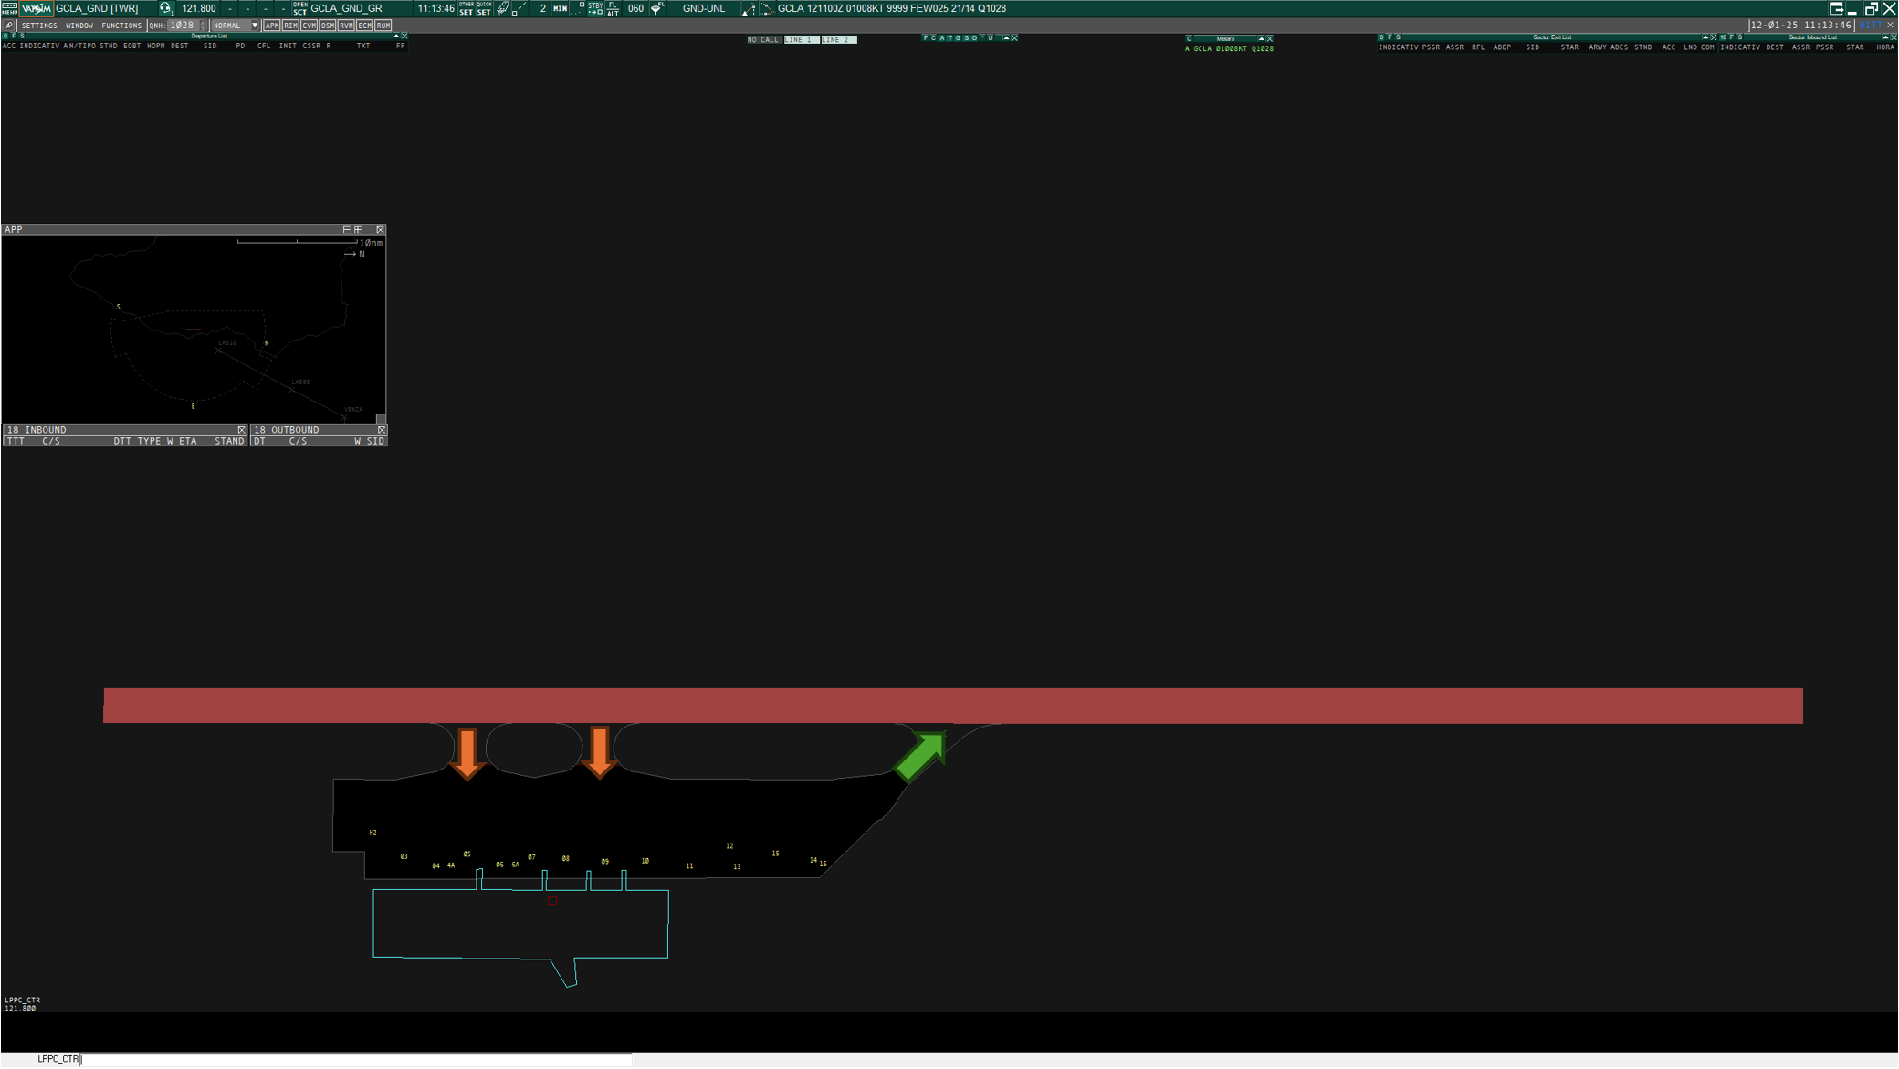Viewport: 1899px width, 1069px height.
Task: Select the FL filter funnel icon
Action: (x=656, y=8)
